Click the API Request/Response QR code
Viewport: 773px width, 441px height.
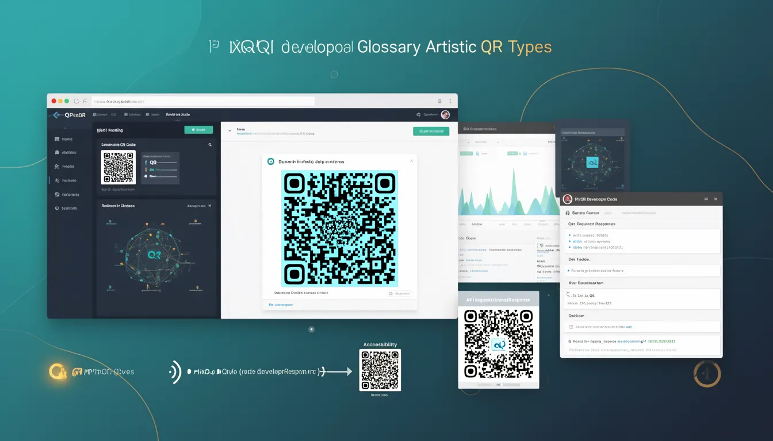pos(499,344)
